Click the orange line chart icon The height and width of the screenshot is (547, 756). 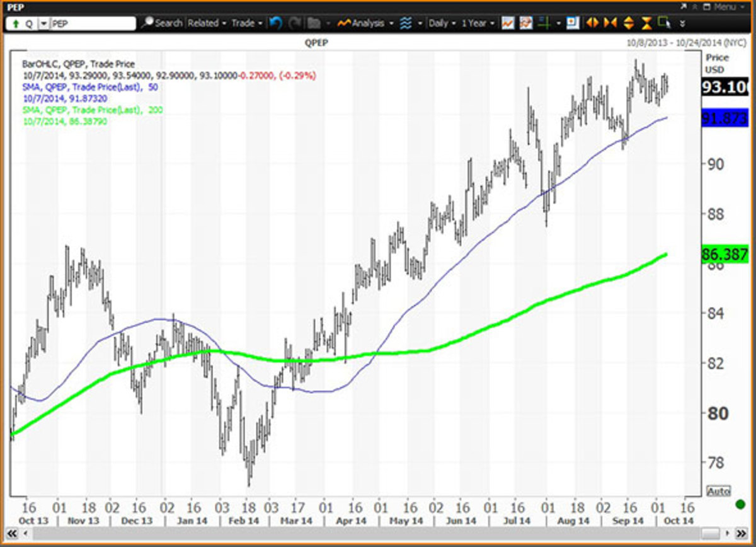[x=508, y=23]
